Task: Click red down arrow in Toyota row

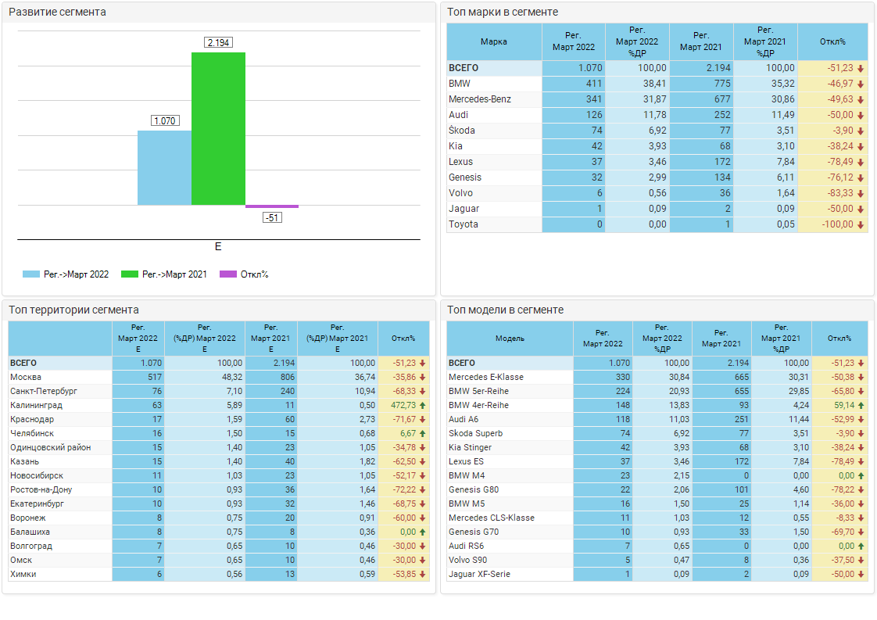Action: tap(861, 224)
